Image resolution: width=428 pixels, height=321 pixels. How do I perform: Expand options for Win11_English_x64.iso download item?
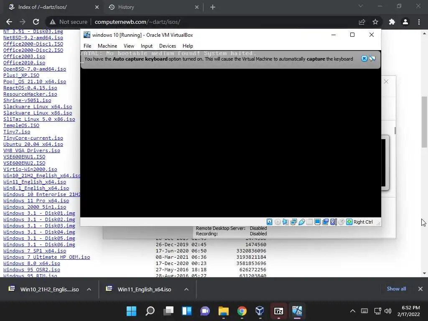(186, 289)
